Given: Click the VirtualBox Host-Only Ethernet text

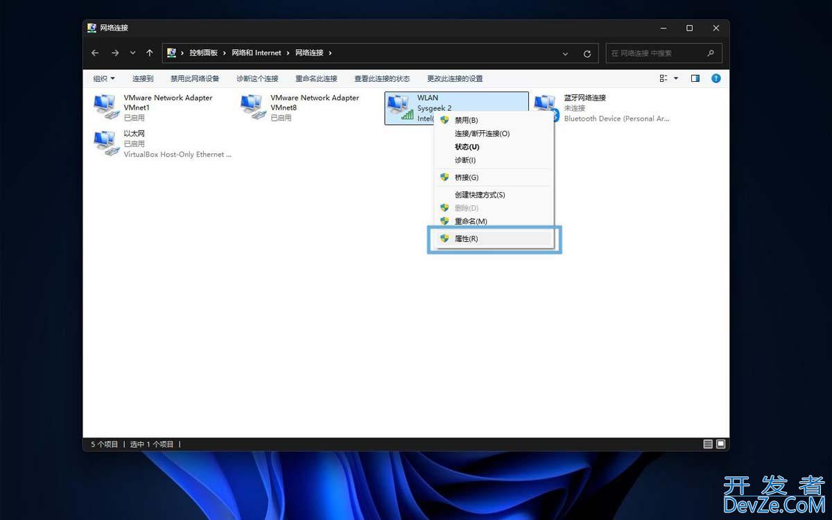Looking at the screenshot, I should pos(177,155).
